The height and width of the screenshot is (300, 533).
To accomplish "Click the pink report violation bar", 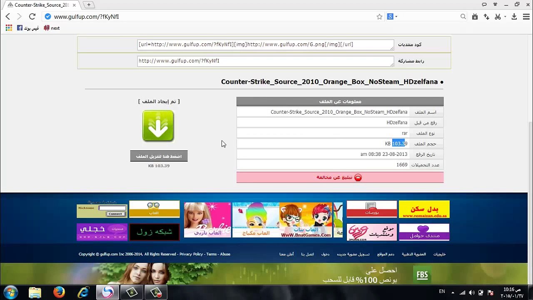I will point(340,177).
